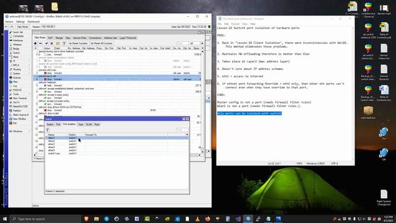Switch to the Mangle tab
This screenshot has width=396, height=223.
pyautogui.click(x=59, y=38)
